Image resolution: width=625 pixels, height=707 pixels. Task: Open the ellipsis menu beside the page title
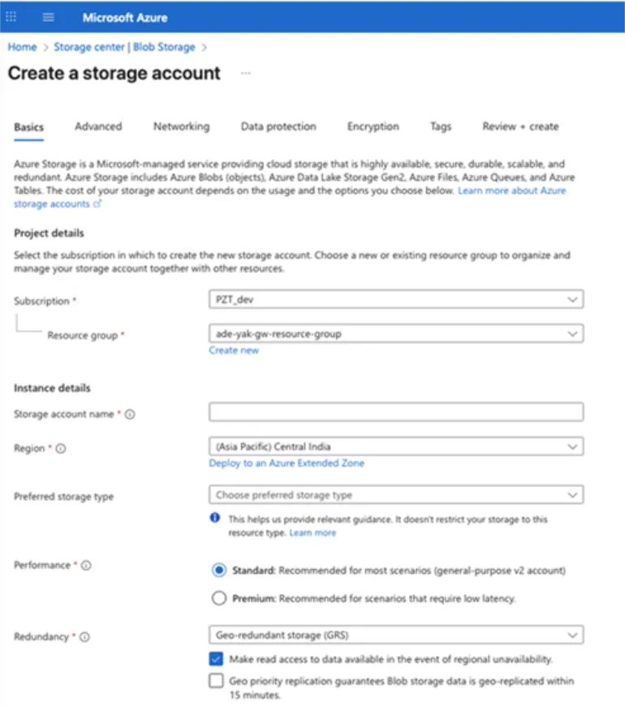point(246,73)
